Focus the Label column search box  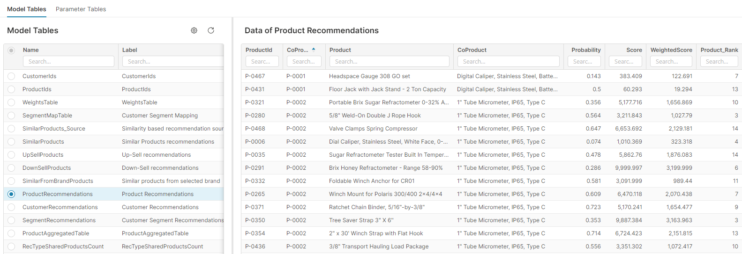tap(172, 61)
